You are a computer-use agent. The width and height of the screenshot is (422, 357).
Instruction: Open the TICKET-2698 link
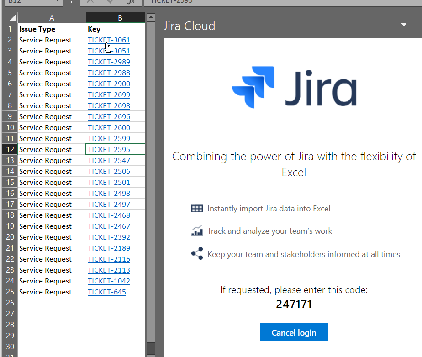point(109,106)
